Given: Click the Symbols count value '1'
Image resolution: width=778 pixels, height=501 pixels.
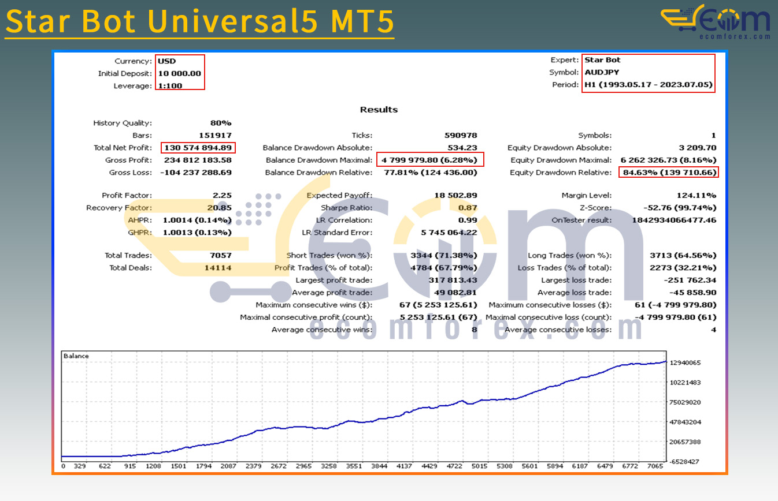Looking at the screenshot, I should 713,136.
